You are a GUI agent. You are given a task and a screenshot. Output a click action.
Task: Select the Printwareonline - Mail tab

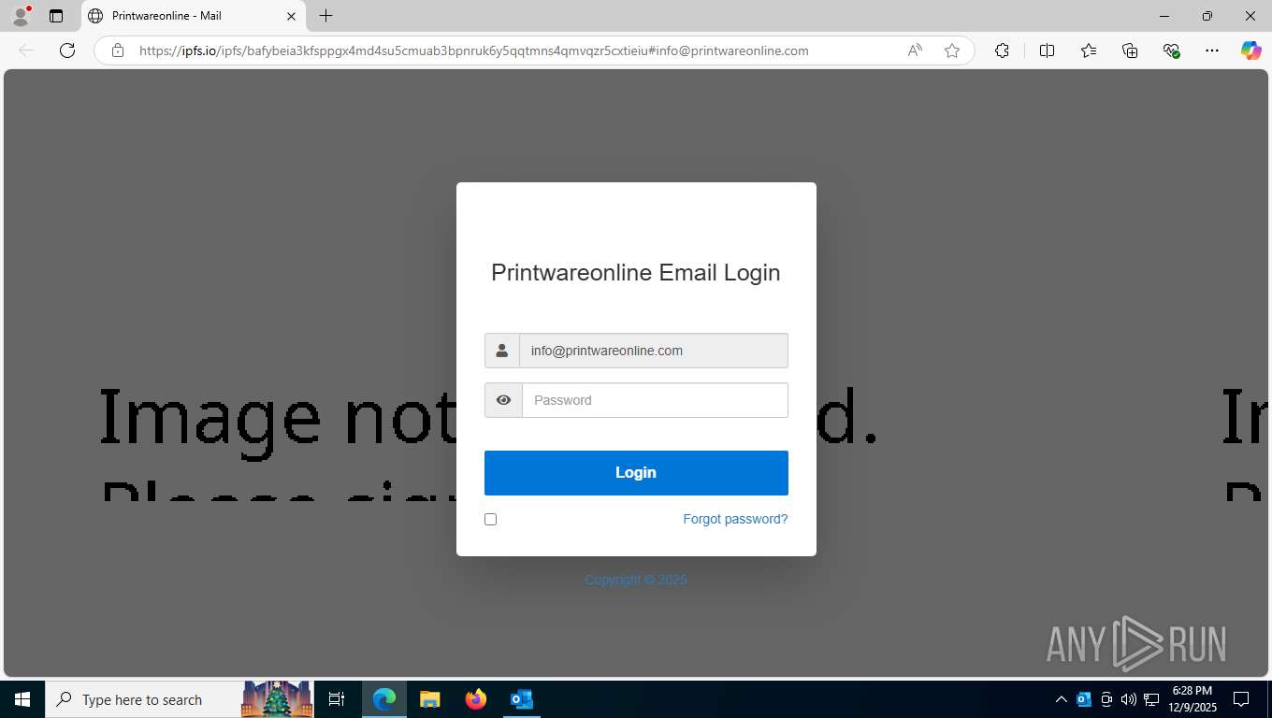pos(192,16)
